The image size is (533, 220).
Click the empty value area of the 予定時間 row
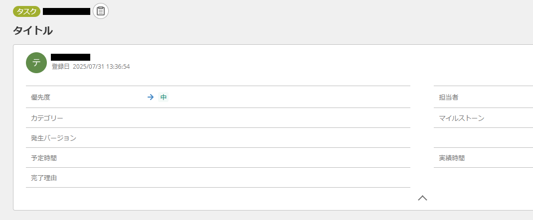click(x=274, y=158)
